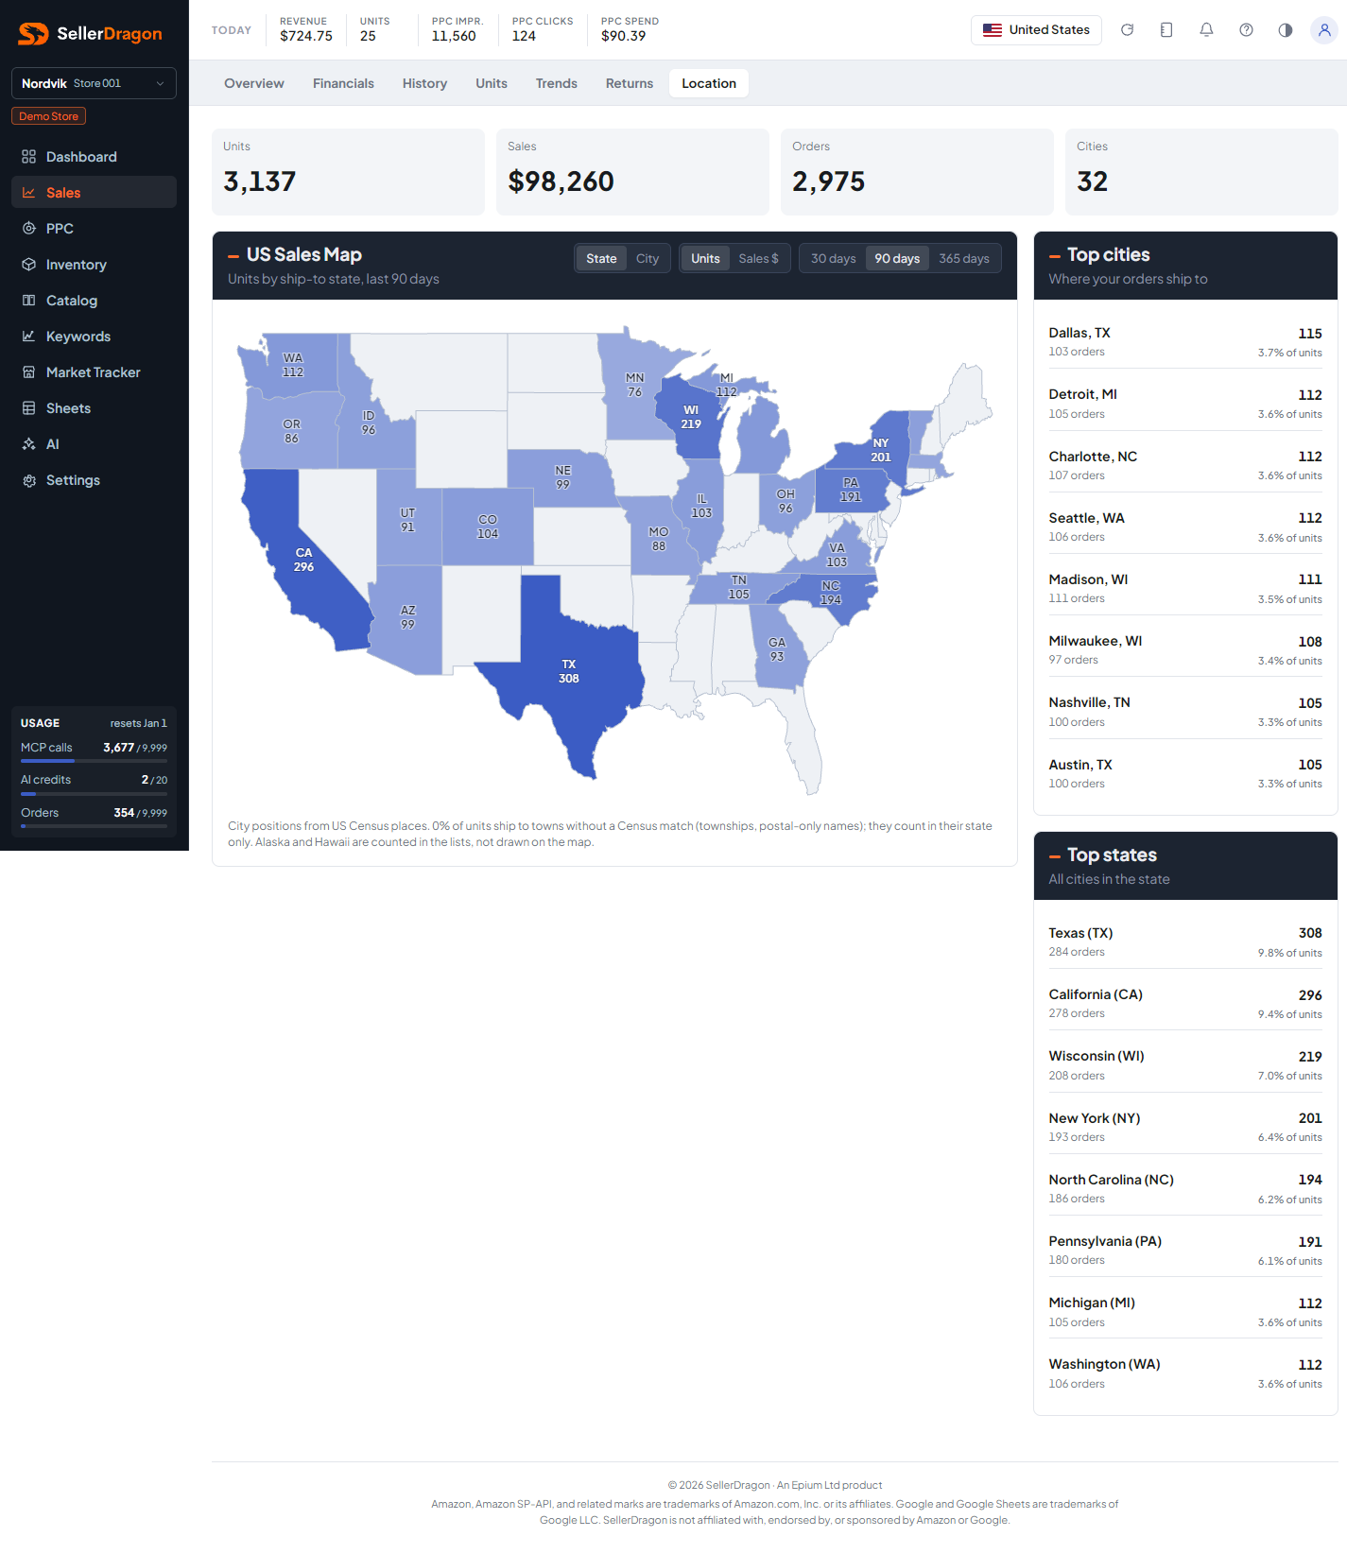Toggle the dark/light theme contrast icon
The width and height of the screenshot is (1347, 1554).
coord(1286,30)
